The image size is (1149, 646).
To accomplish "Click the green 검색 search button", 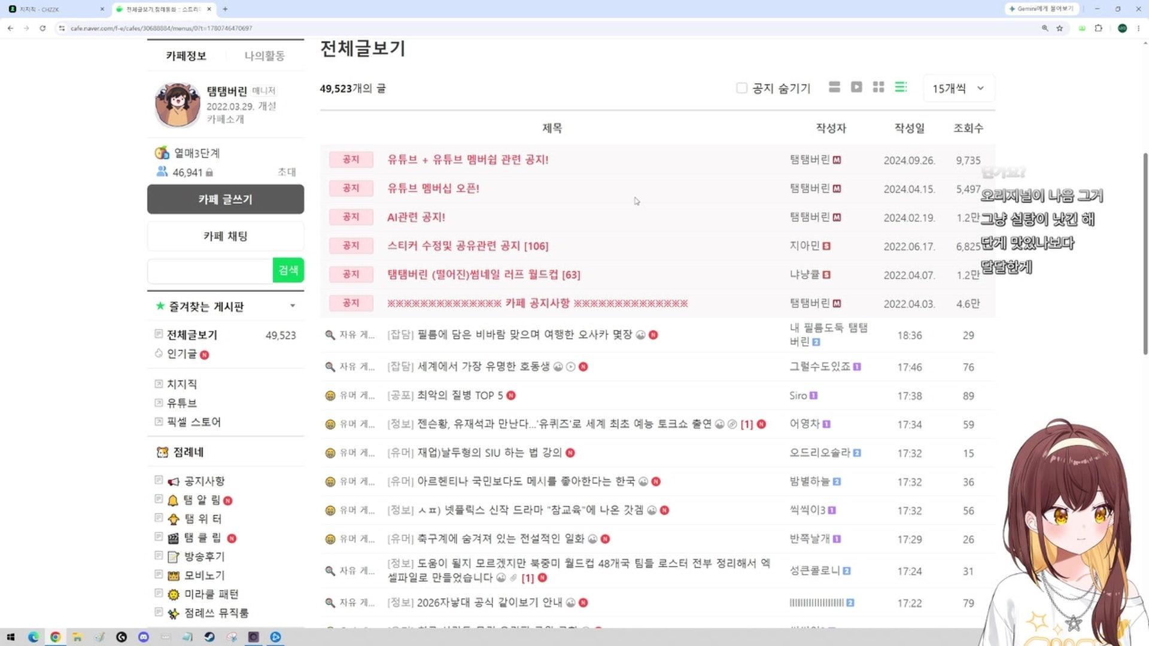I will tap(288, 270).
